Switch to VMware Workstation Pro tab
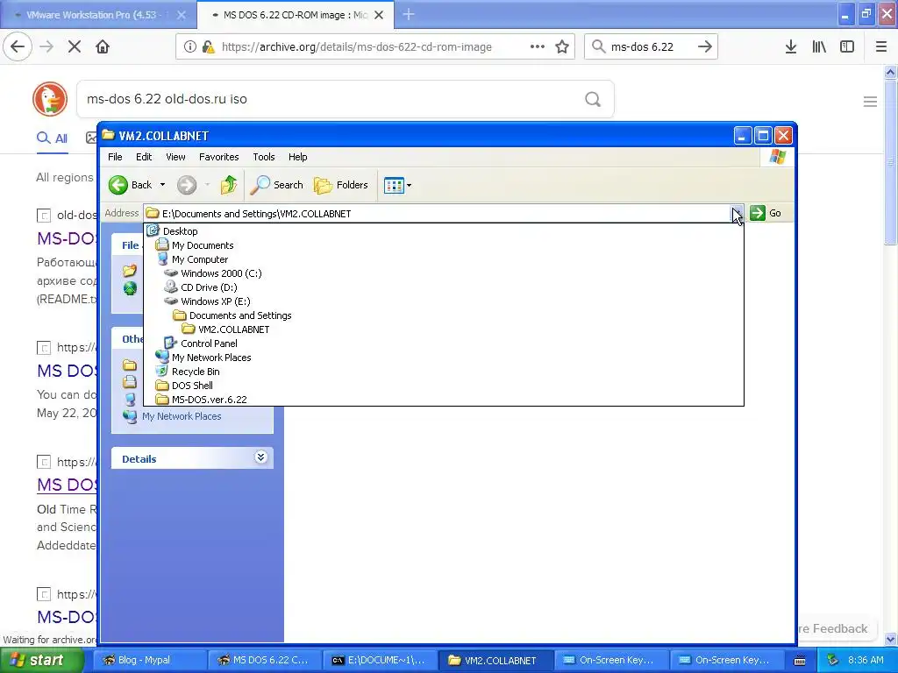Screen dimensions: 898x673 point(98,15)
